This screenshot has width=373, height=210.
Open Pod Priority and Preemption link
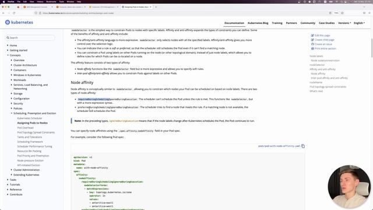pyautogui.click(x=33, y=156)
